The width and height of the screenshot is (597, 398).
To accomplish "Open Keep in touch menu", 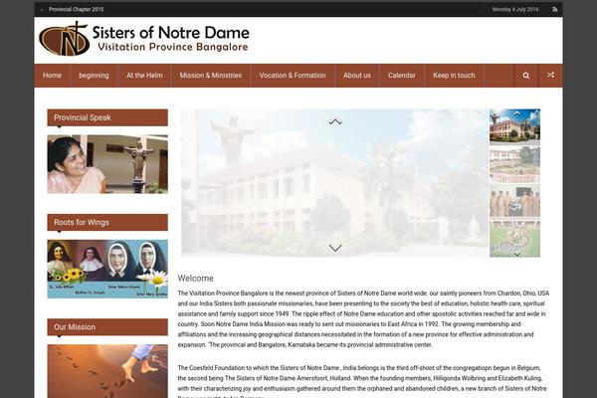I will 454,76.
